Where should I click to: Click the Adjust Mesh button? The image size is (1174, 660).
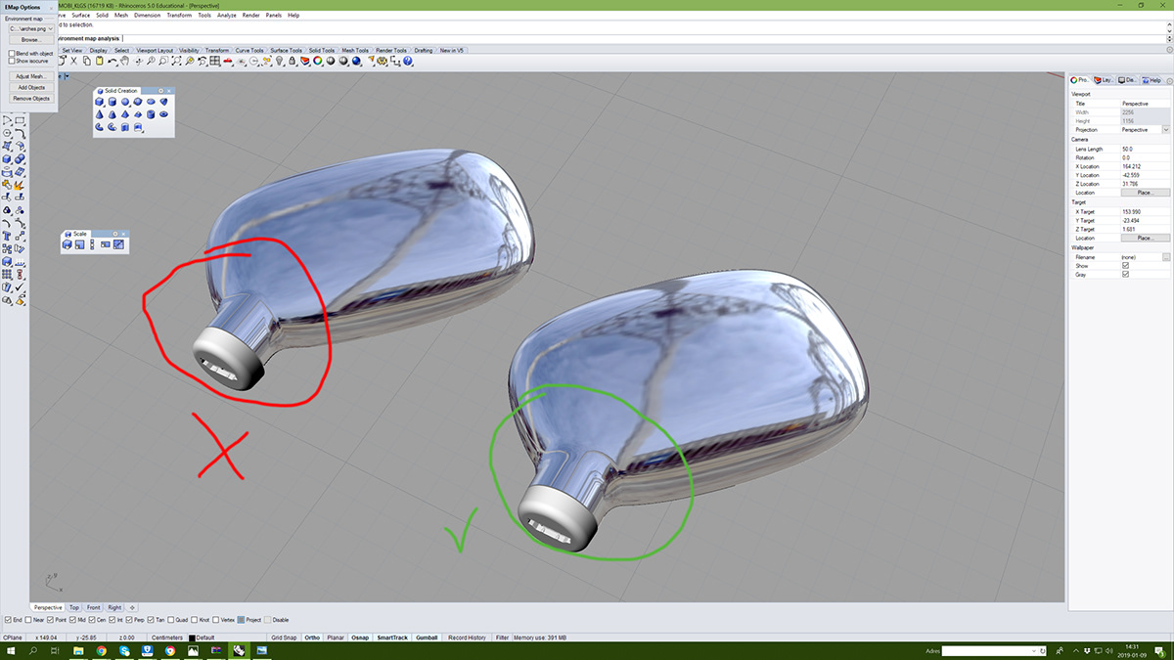[29, 75]
